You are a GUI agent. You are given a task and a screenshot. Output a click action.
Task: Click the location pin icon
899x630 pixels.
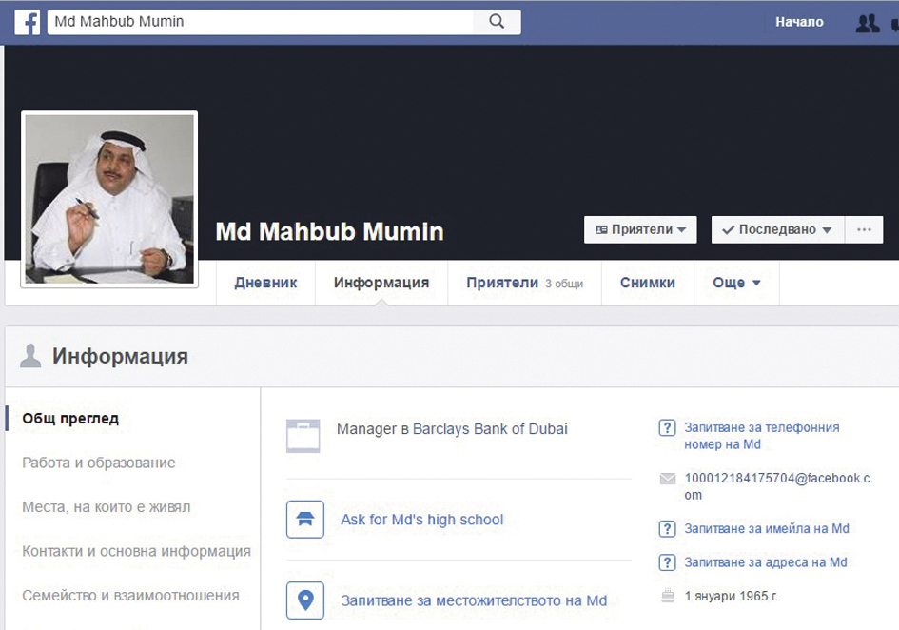tap(305, 600)
